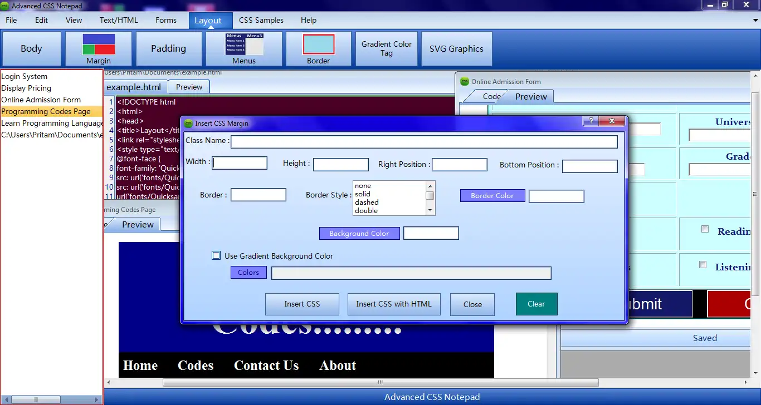Open the Border layout tool
The width and height of the screenshot is (761, 405).
click(318, 48)
